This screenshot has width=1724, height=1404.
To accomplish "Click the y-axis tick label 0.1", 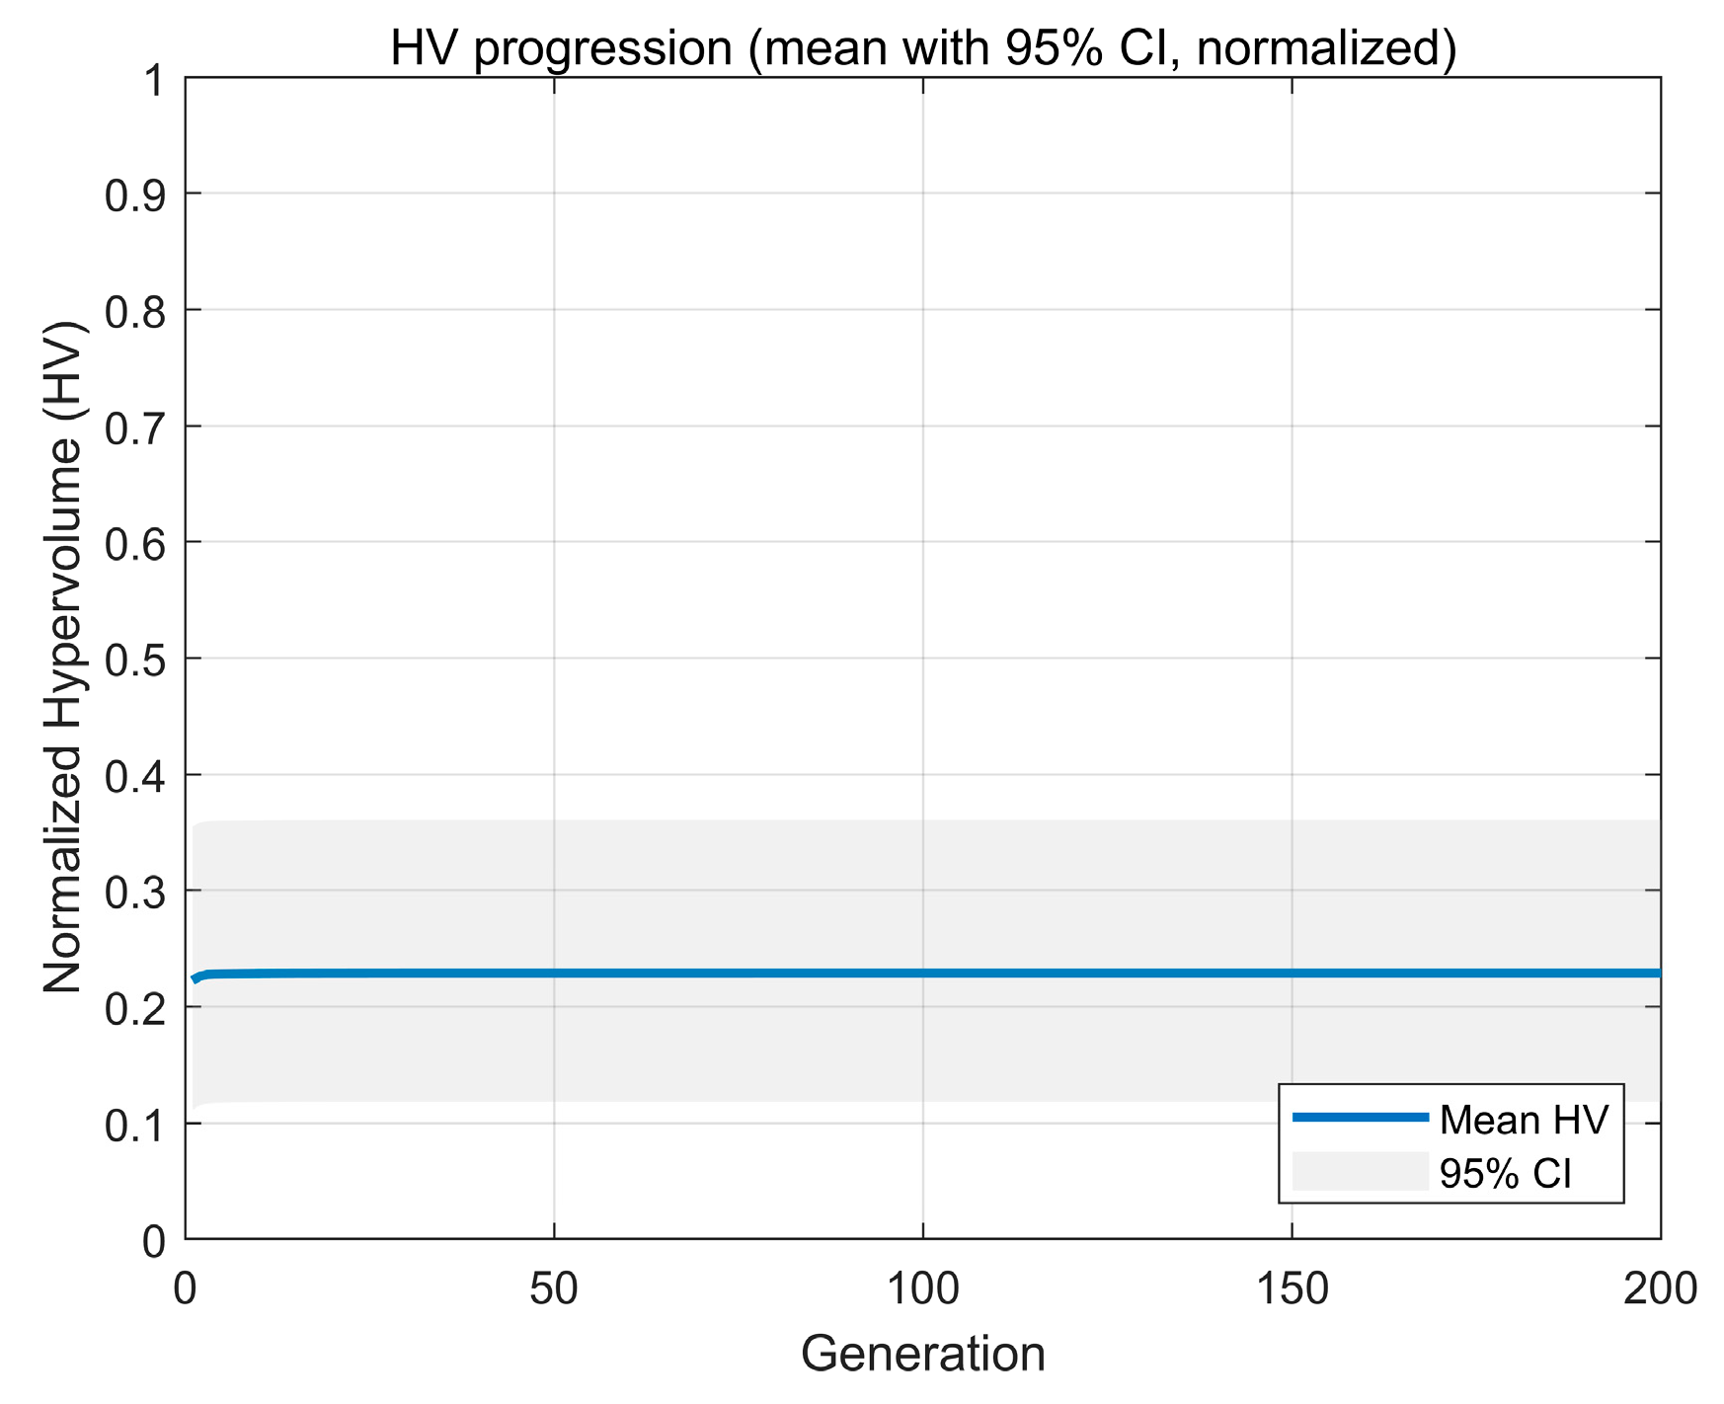I will [x=134, y=1125].
